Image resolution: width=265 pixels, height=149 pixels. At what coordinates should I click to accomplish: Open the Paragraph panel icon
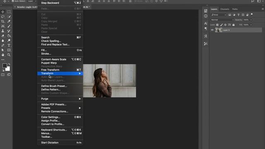tap(205, 29)
